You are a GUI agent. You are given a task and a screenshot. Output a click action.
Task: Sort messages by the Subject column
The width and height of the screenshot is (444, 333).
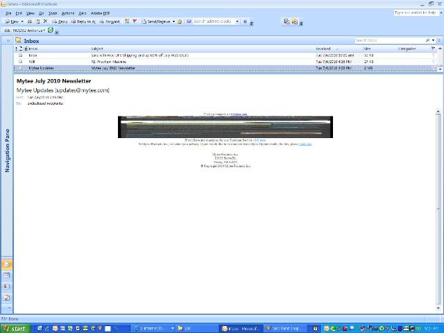click(202, 49)
